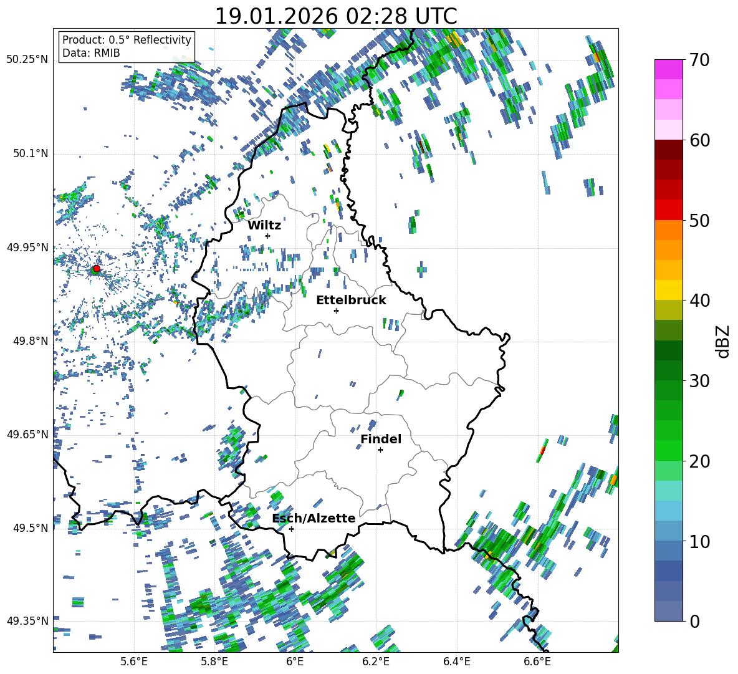Click the Data: RMIB text

pyautogui.click(x=91, y=53)
